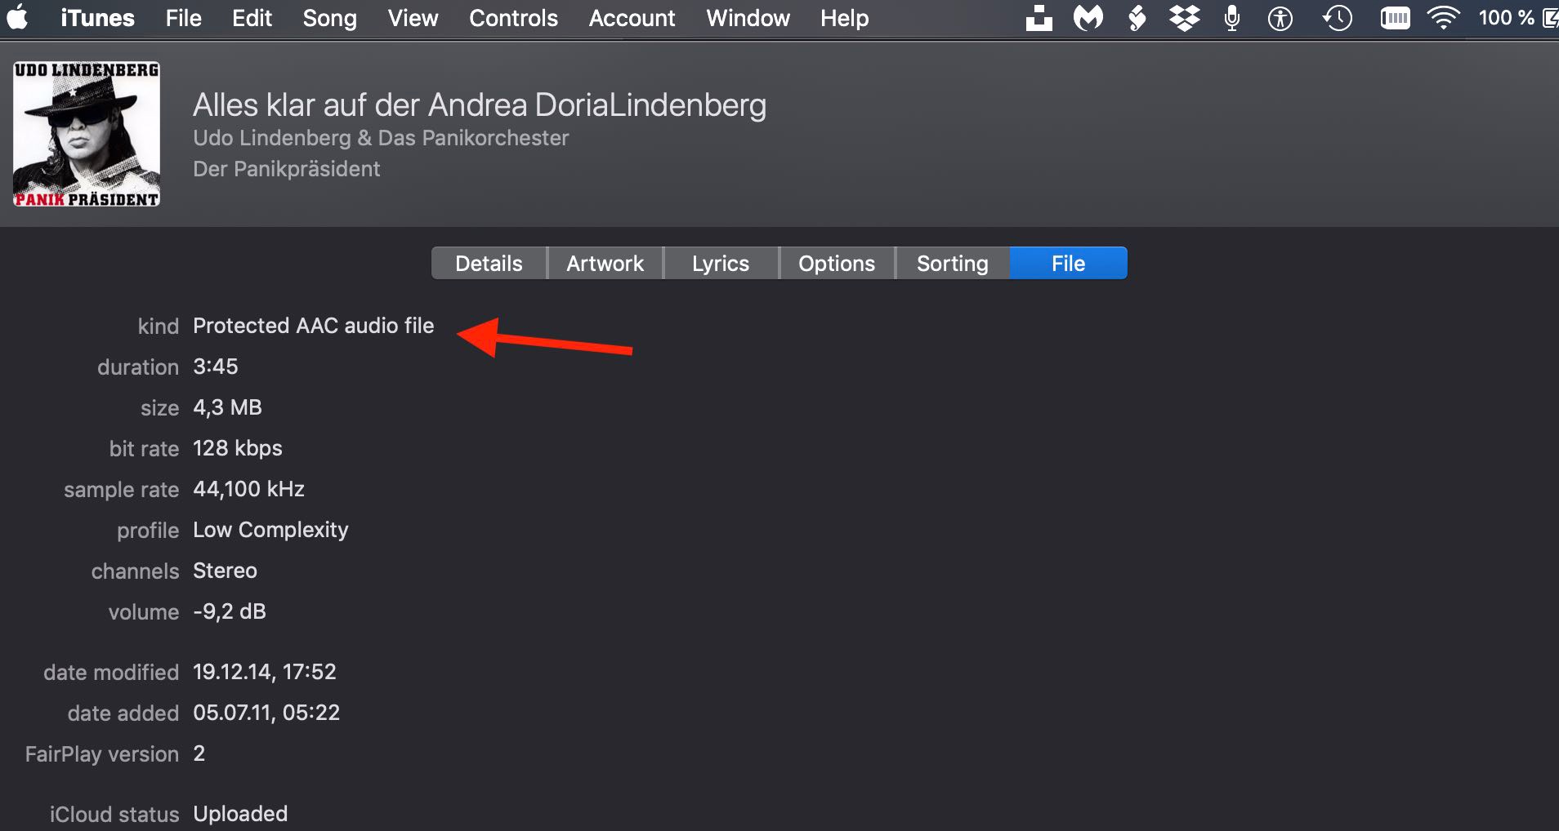The width and height of the screenshot is (1559, 831).
Task: Click the kind value Protected AAC audio file
Action: [x=314, y=326]
